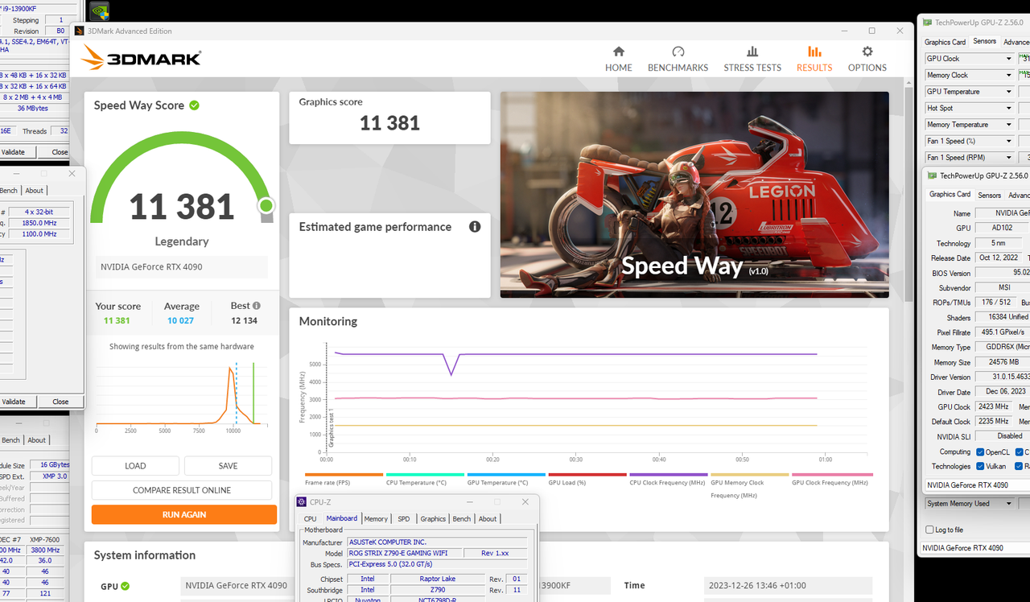The width and height of the screenshot is (1030, 602).
Task: Click the GPU Temperature blue legend bar
Action: [507, 475]
